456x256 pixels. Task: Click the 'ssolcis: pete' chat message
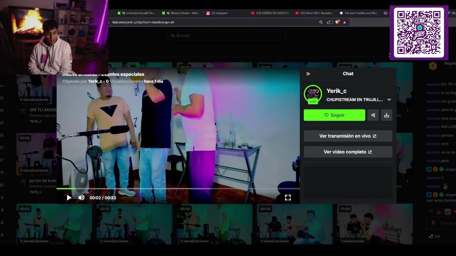438,161
